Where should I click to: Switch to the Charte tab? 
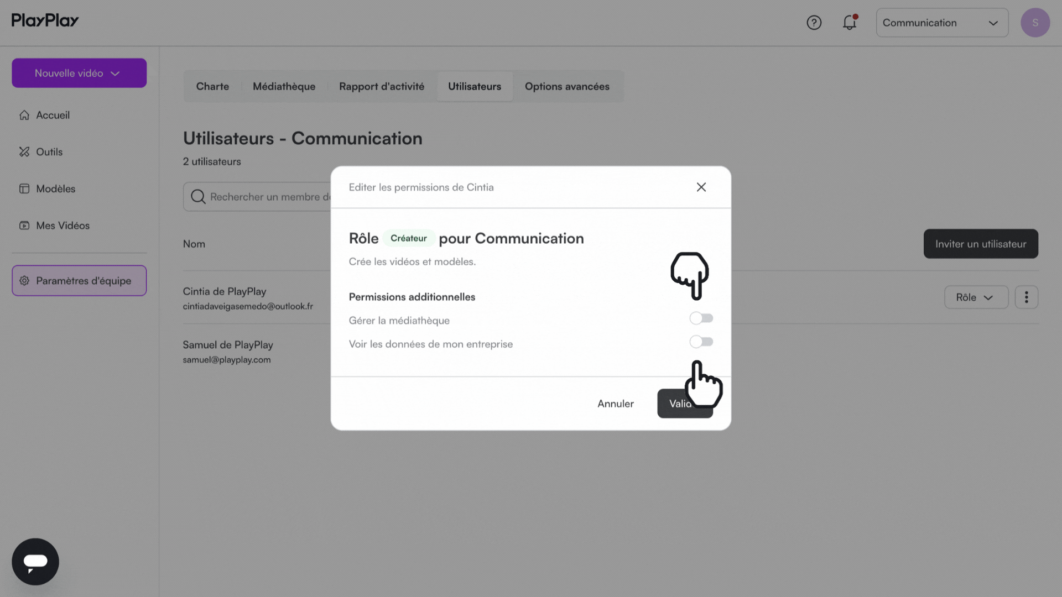212,87
